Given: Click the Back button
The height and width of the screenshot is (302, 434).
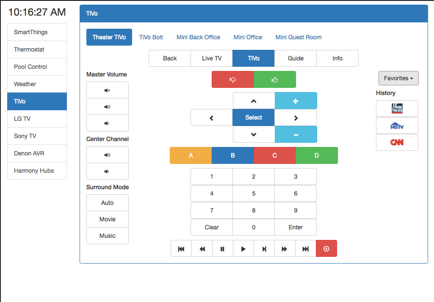Looking at the screenshot, I should coord(170,58).
